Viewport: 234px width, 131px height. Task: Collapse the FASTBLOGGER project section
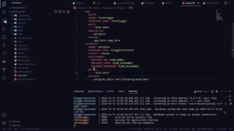coord(18,12)
